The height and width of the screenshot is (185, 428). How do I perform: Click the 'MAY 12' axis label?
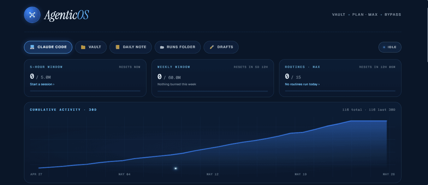click(x=212, y=174)
